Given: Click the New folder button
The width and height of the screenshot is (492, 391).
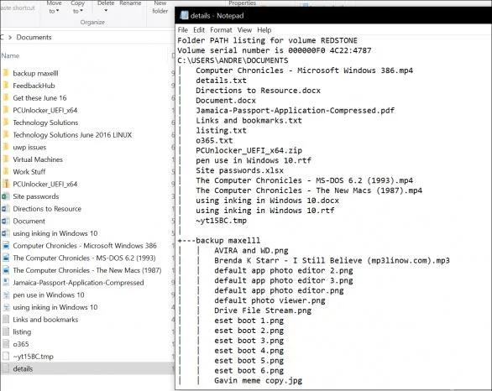Looking at the screenshot, I should (160, 8).
